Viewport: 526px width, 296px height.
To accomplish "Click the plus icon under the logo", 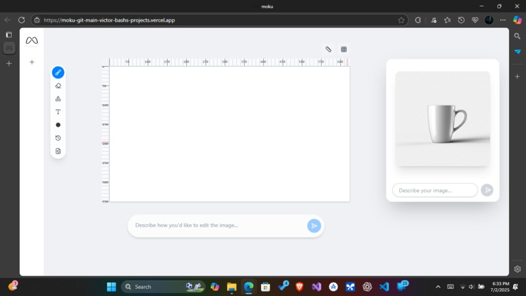I will click(32, 62).
